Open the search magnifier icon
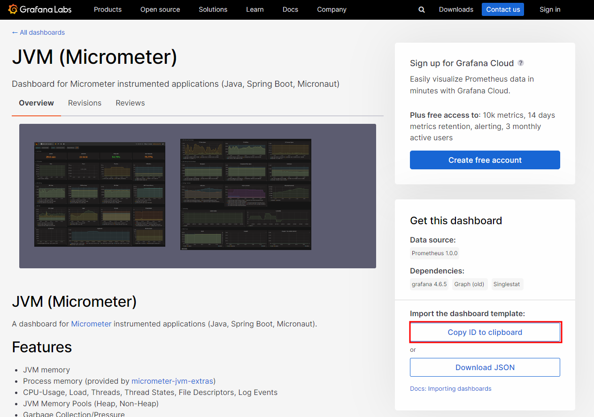 (x=422, y=9)
